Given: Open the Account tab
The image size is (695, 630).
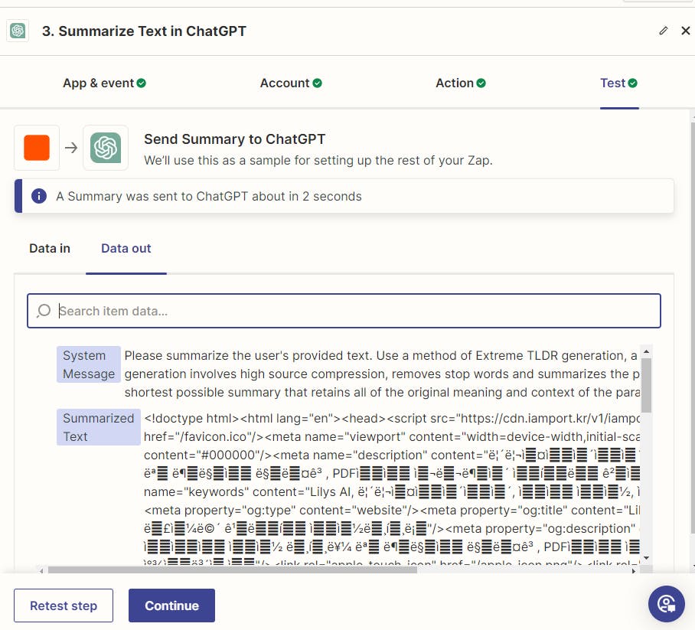Looking at the screenshot, I should [x=291, y=83].
